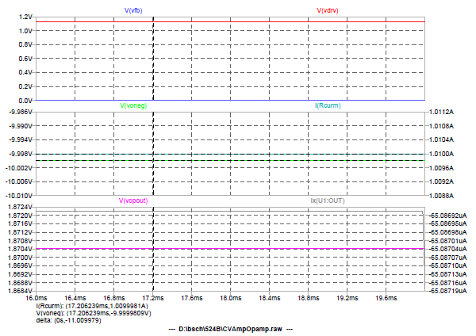476x336 pixels.
Task: Click the -9.986V left axis label
Action: coord(21,112)
